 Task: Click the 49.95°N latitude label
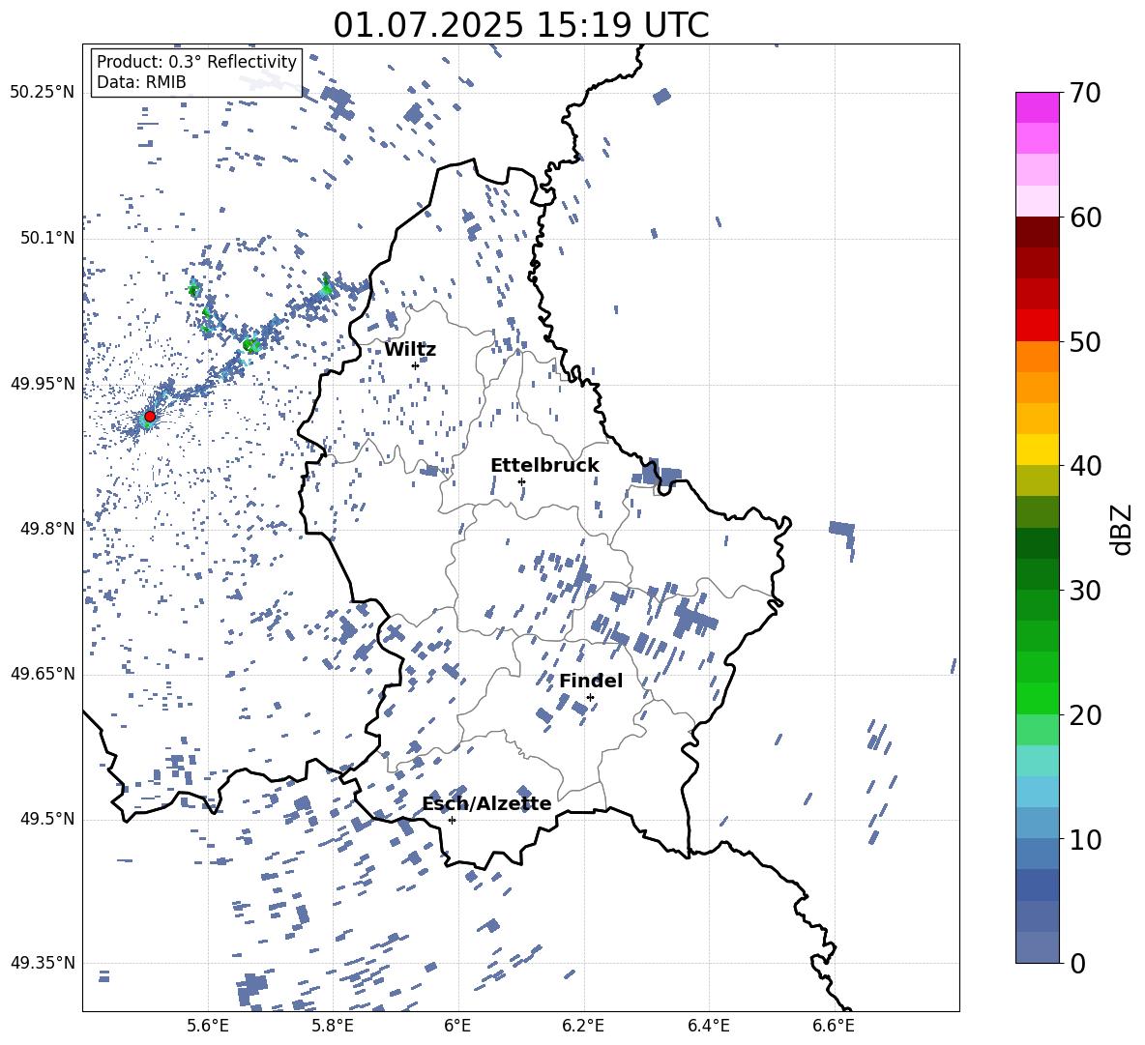[x=43, y=384]
